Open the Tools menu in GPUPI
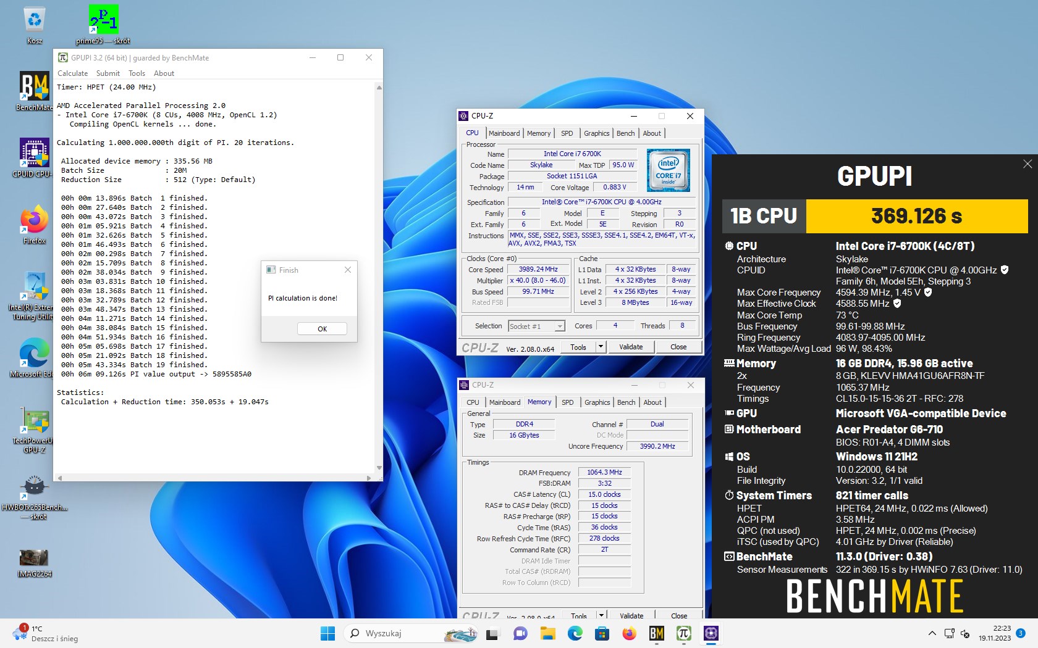The width and height of the screenshot is (1038, 648). click(x=137, y=73)
